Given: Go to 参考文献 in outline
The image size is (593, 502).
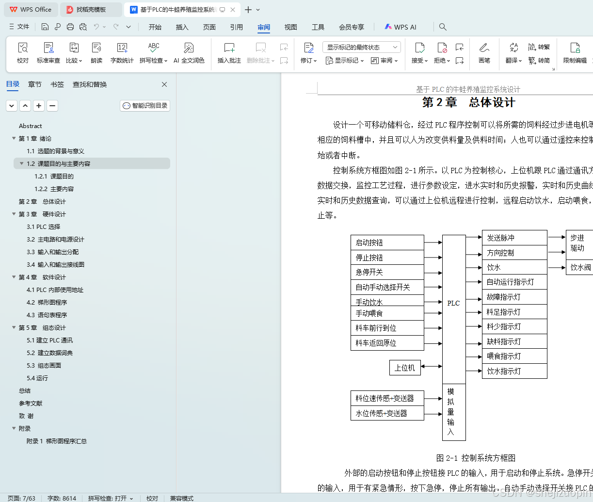Looking at the screenshot, I should (31, 403).
